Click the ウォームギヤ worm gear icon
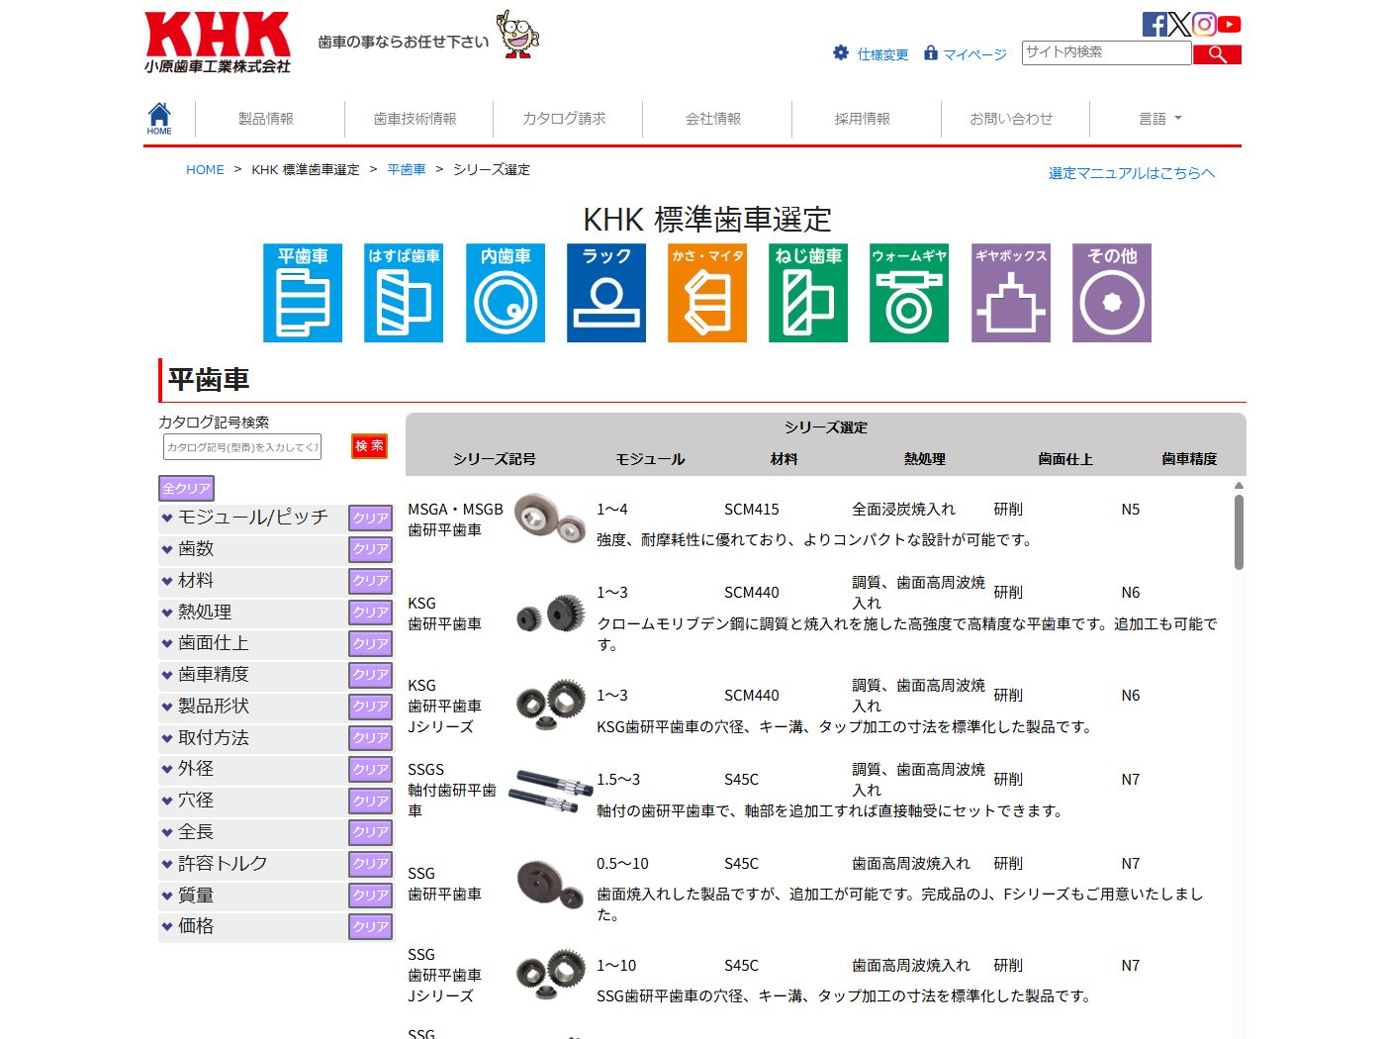 (x=909, y=293)
